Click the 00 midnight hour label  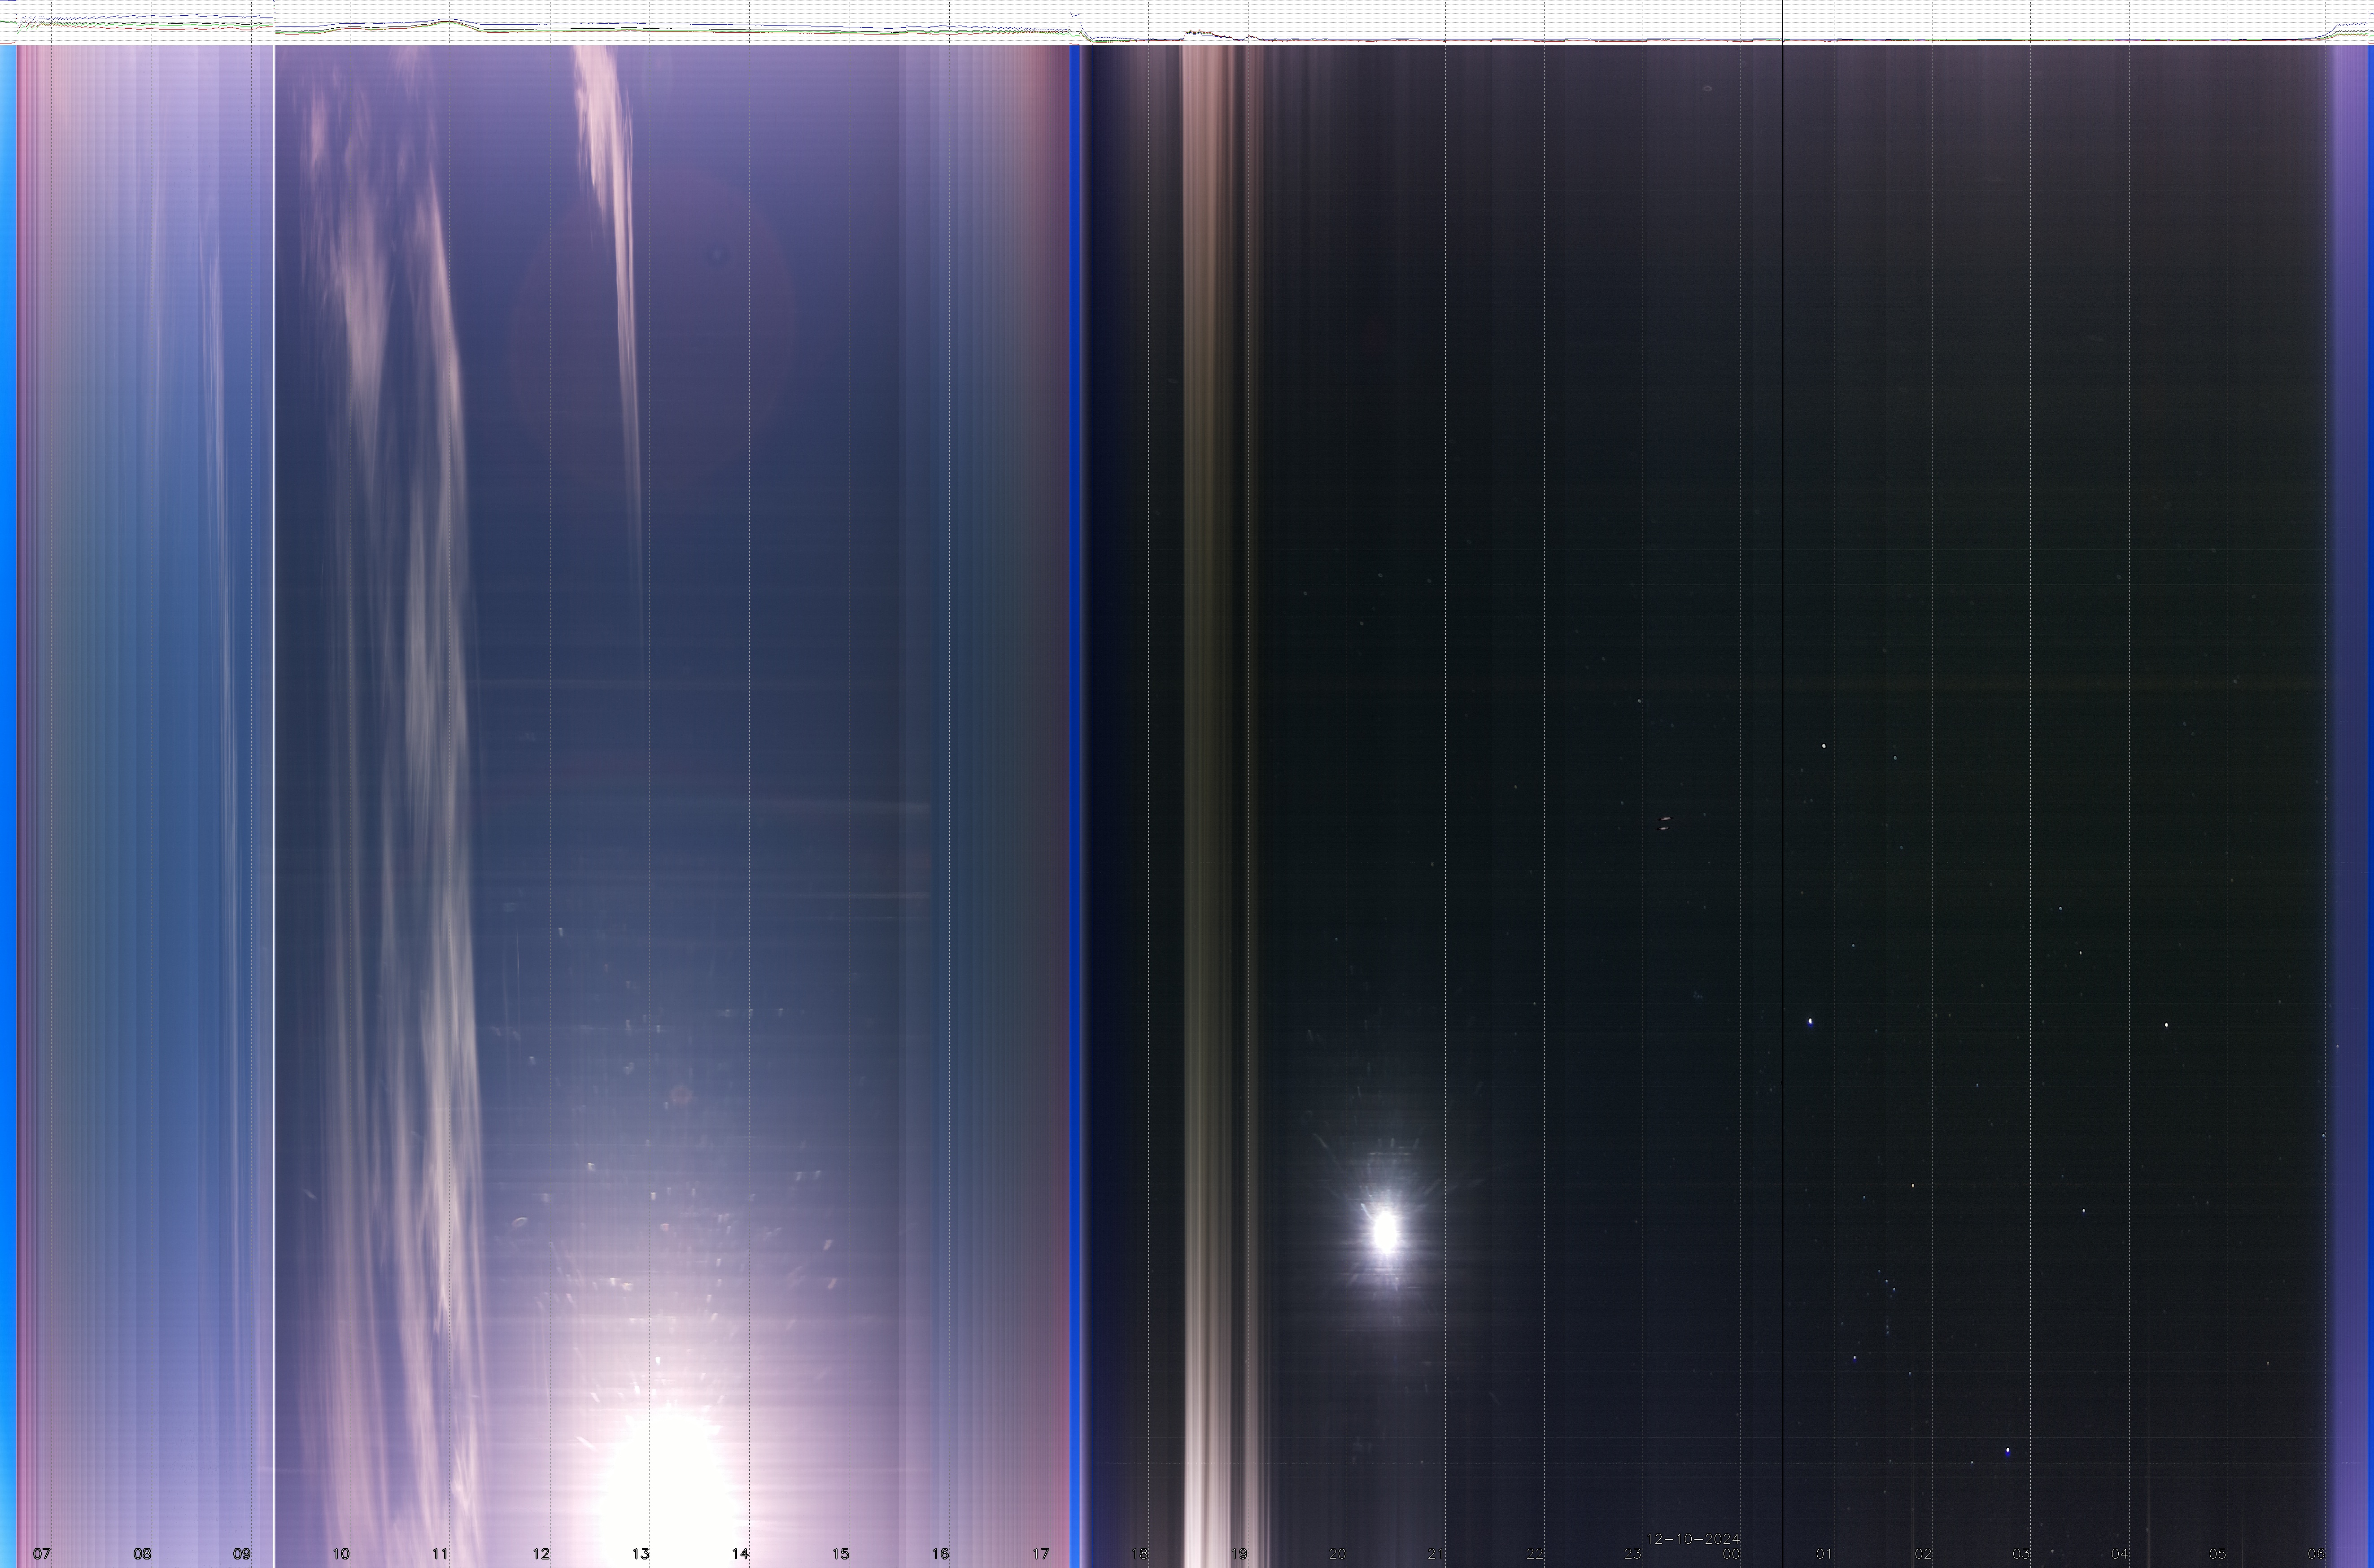click(1732, 1554)
